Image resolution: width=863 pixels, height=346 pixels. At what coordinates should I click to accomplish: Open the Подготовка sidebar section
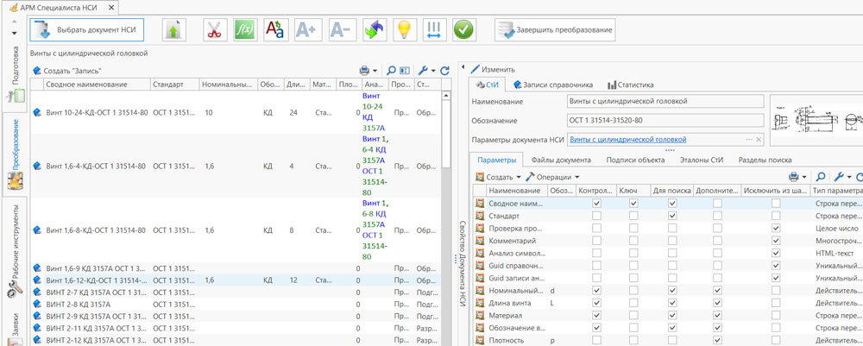[x=16, y=74]
